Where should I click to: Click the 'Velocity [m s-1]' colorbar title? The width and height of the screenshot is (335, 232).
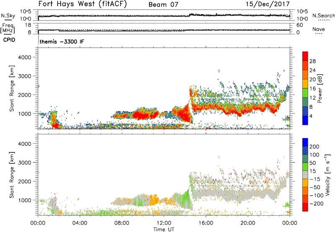pos(327,175)
